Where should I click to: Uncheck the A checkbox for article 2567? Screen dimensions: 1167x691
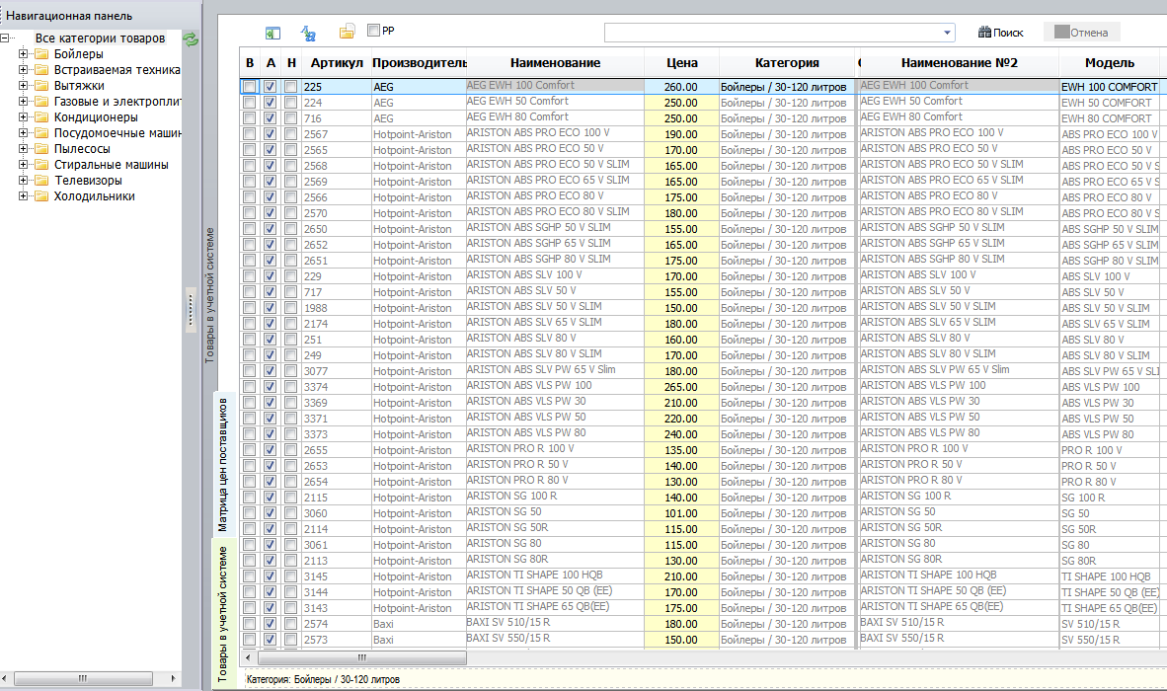coord(271,134)
